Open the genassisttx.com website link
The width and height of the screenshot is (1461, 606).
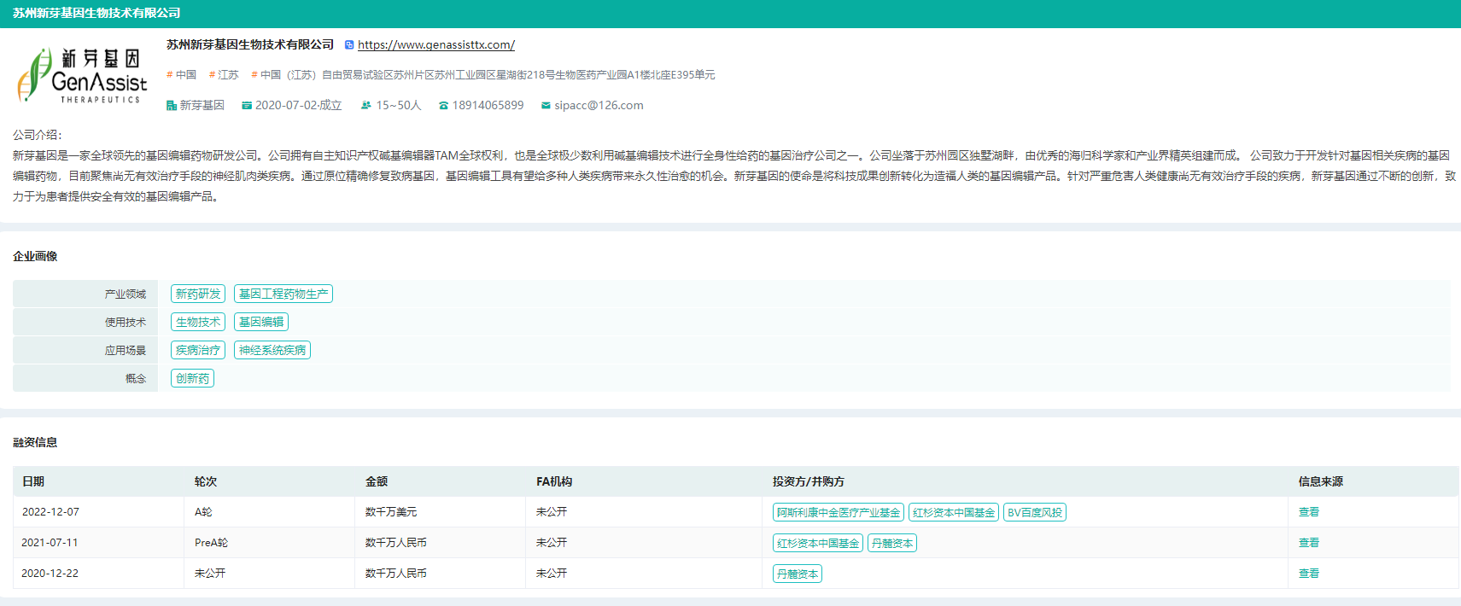(x=435, y=45)
